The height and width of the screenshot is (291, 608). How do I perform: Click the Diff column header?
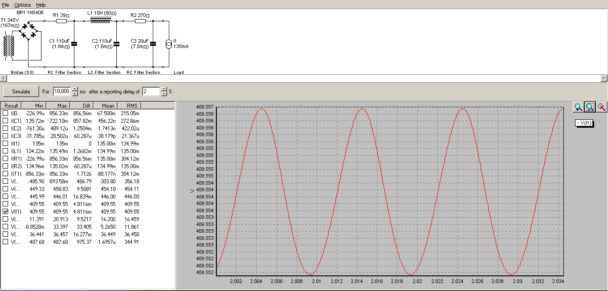pos(82,105)
